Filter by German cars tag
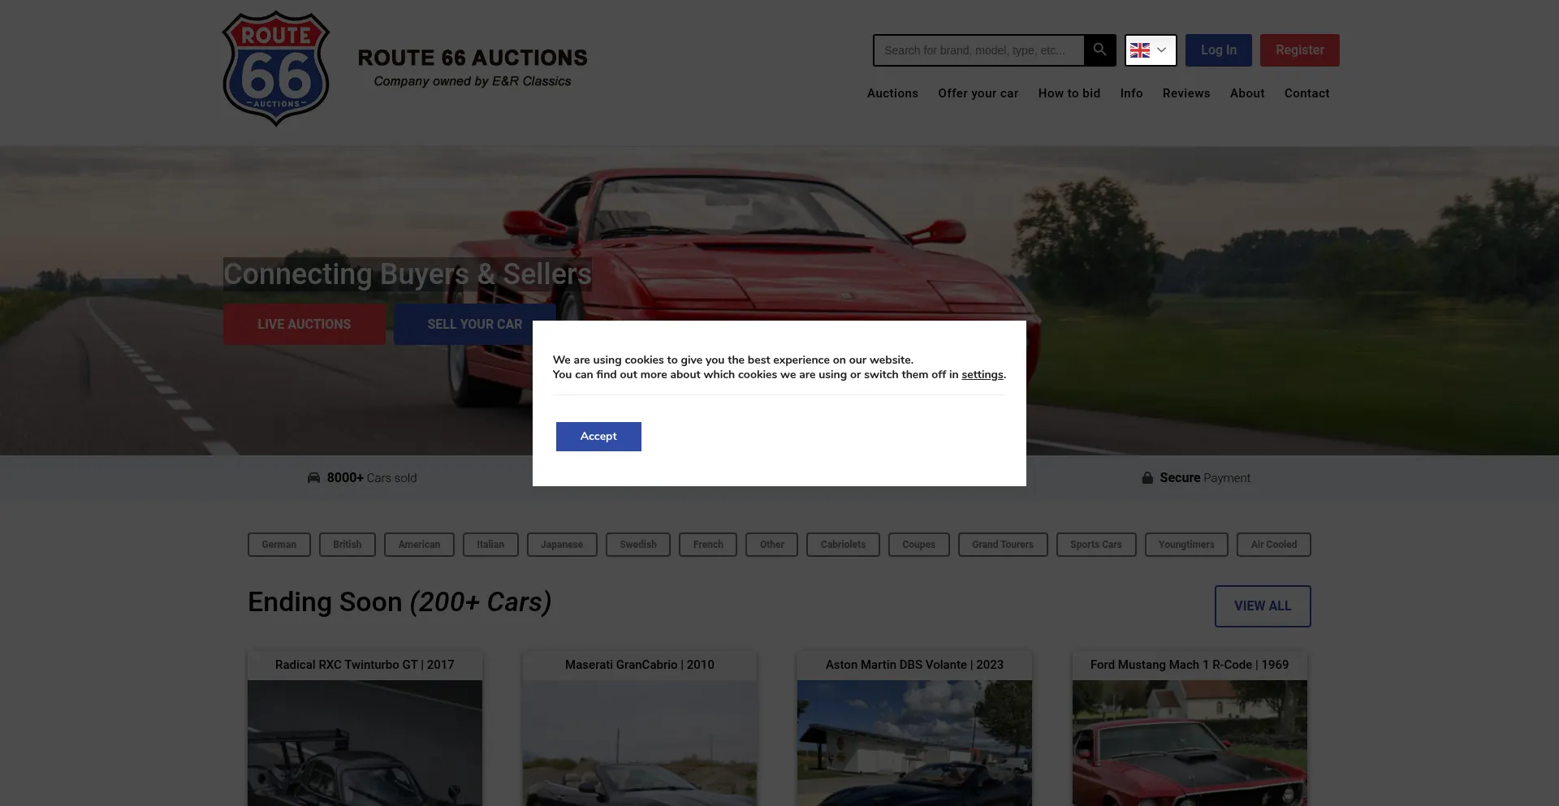 point(279,545)
